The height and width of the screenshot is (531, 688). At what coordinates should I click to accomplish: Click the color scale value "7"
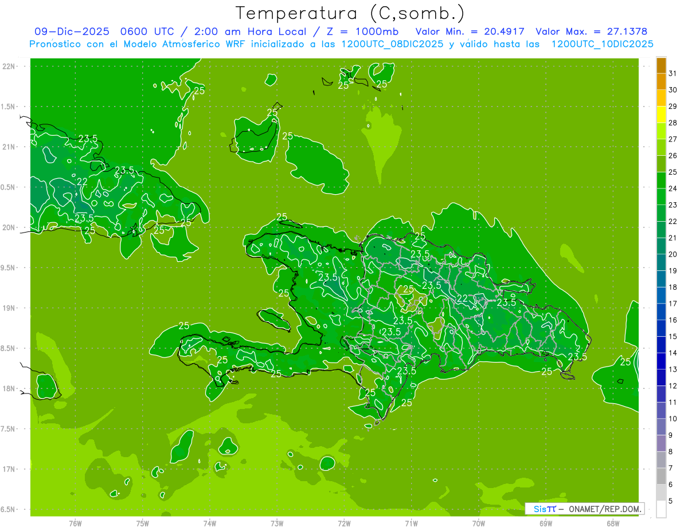[671, 468]
